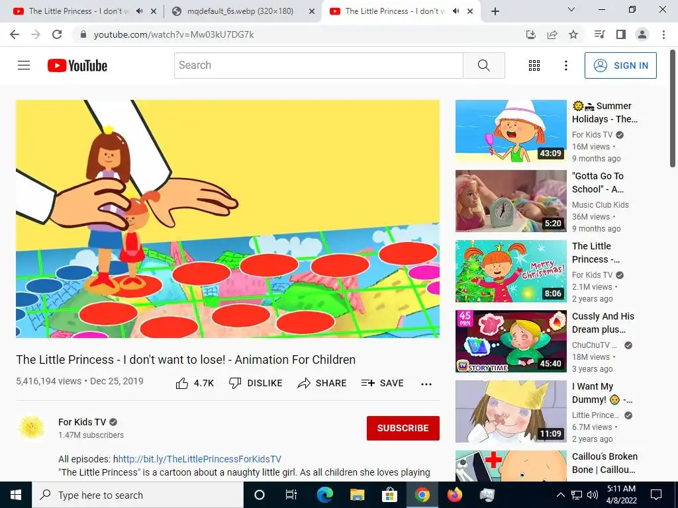Open Merry Christmas Little Princess thumbnail
The image size is (678, 508).
[x=510, y=271]
